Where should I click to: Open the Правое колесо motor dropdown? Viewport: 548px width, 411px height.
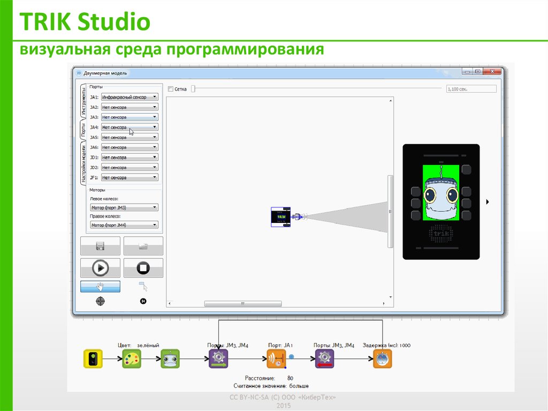click(124, 225)
